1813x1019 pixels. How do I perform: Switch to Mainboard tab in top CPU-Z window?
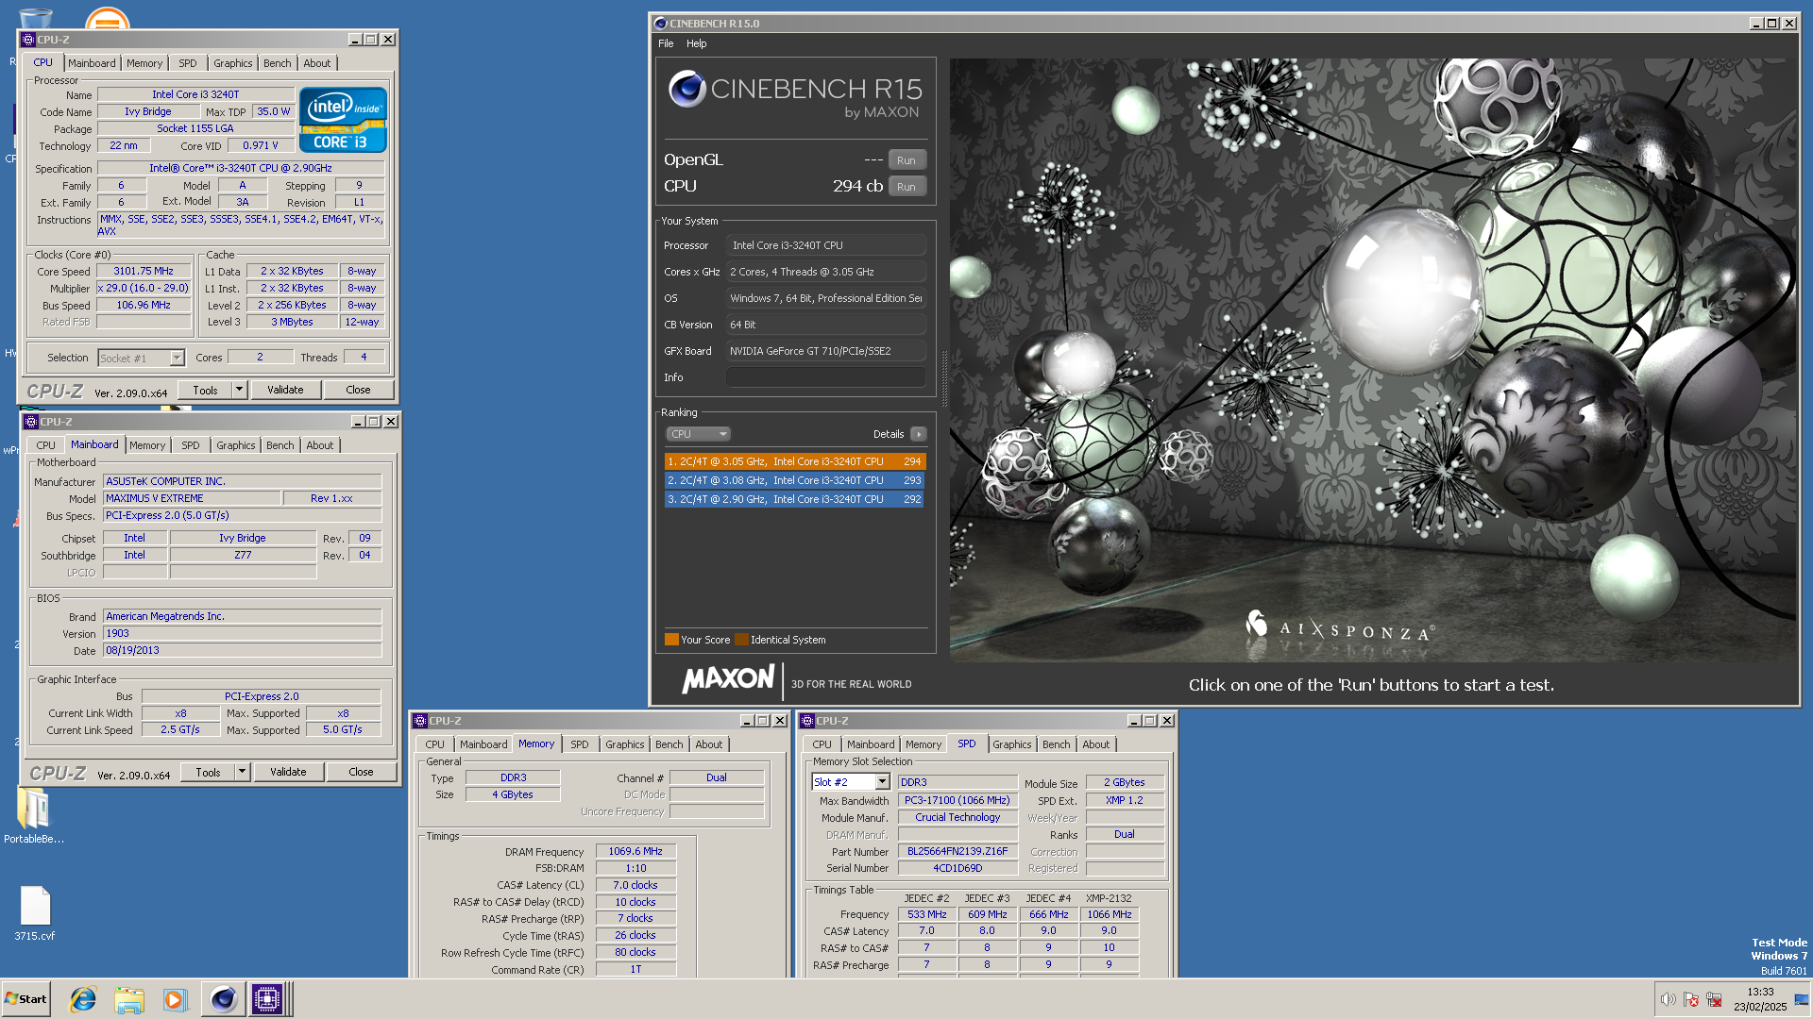tap(92, 63)
